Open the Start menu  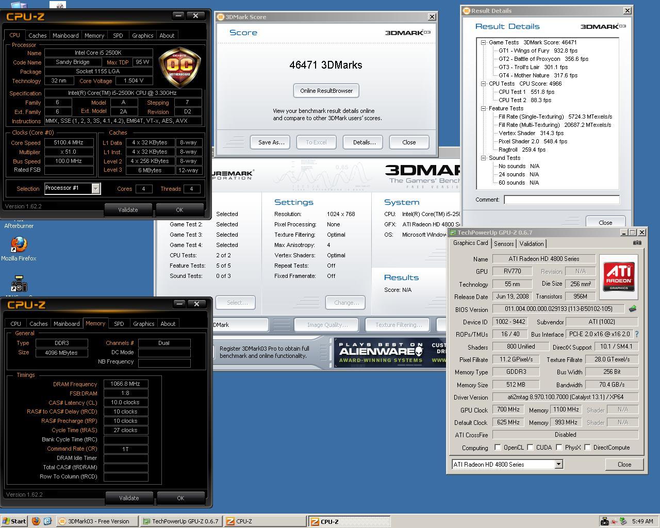[x=14, y=521]
